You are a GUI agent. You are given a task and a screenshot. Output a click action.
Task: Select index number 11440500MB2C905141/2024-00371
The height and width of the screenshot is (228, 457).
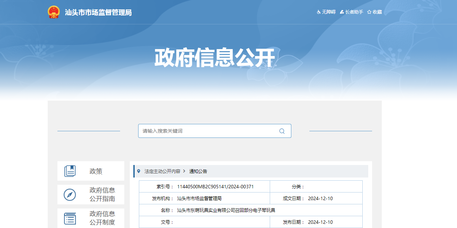tap(215, 187)
